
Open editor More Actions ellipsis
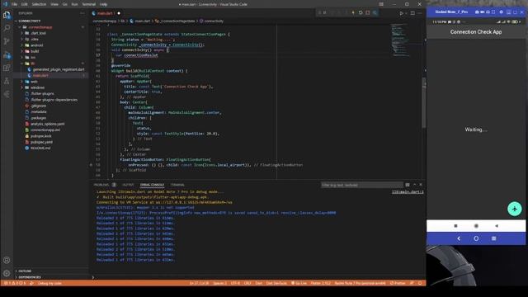(x=420, y=13)
